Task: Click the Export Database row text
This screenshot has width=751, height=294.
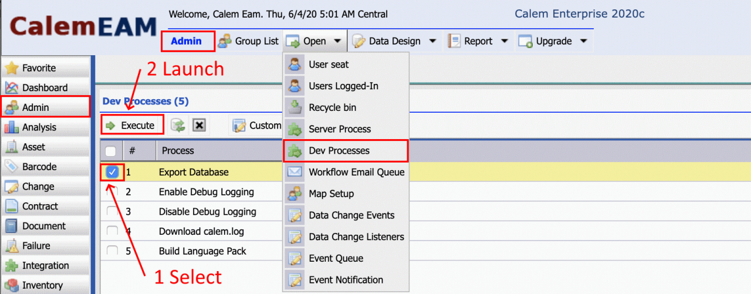Action: [x=194, y=173]
